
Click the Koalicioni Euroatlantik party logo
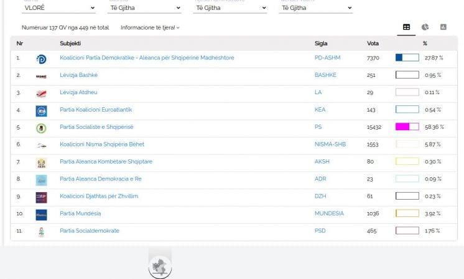click(x=41, y=111)
